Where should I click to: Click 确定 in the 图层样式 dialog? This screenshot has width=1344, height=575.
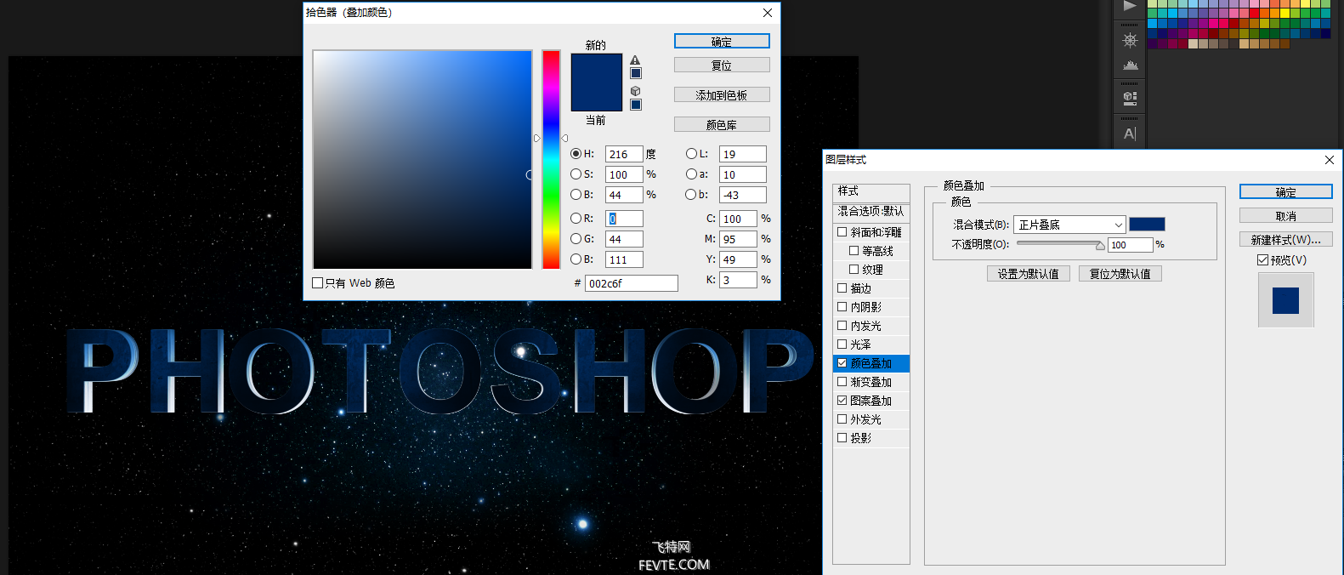click(x=1285, y=192)
